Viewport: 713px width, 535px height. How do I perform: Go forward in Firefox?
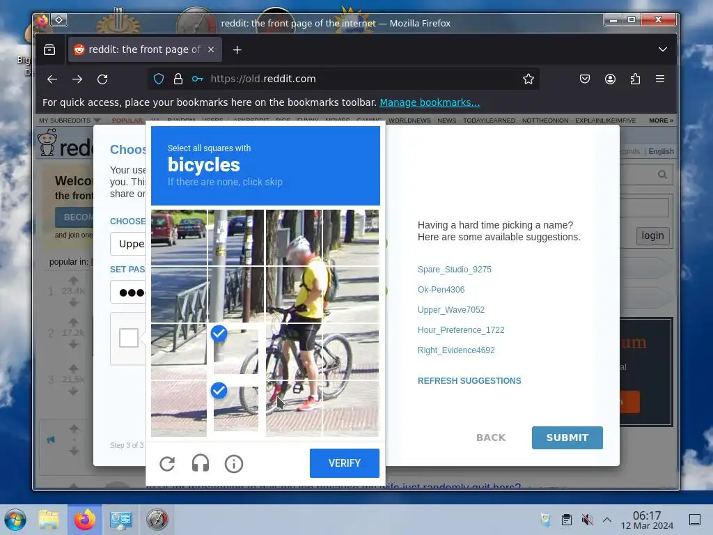coord(77,79)
